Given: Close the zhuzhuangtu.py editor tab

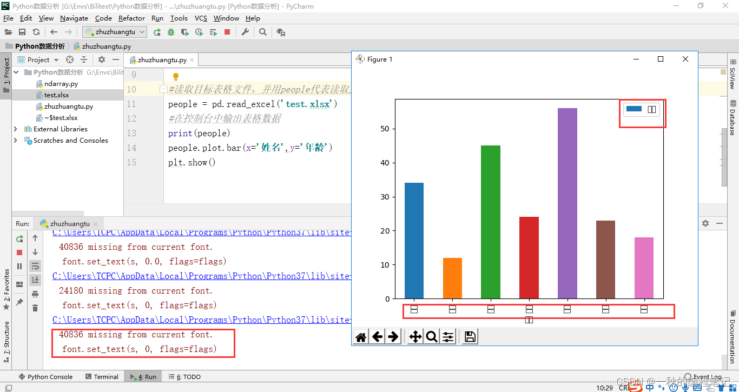Looking at the screenshot, I should [193, 60].
